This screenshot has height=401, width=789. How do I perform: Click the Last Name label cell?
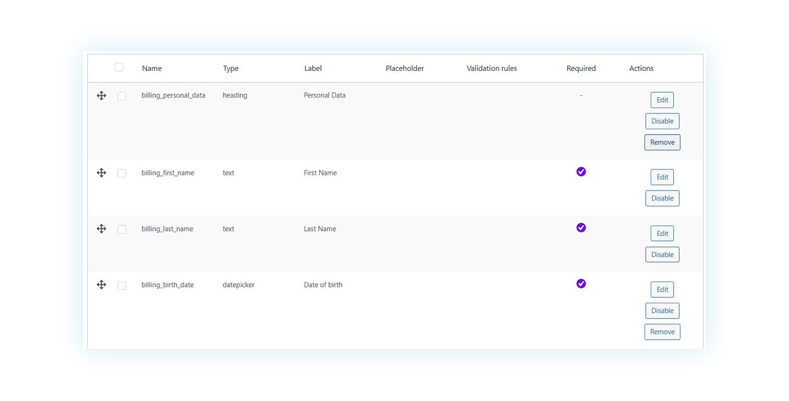320,229
